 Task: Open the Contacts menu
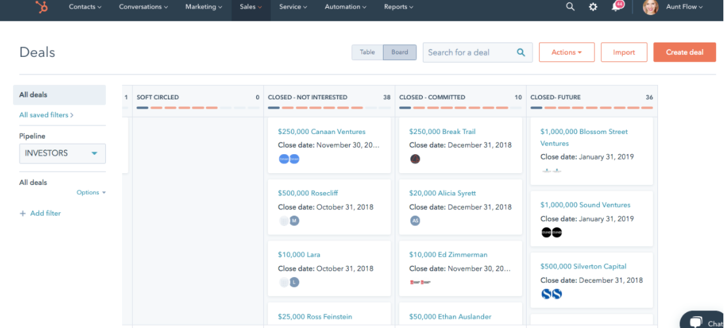(x=86, y=7)
